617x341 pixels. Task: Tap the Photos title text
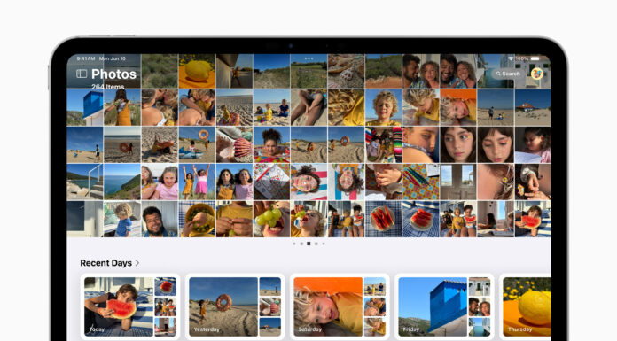point(113,74)
